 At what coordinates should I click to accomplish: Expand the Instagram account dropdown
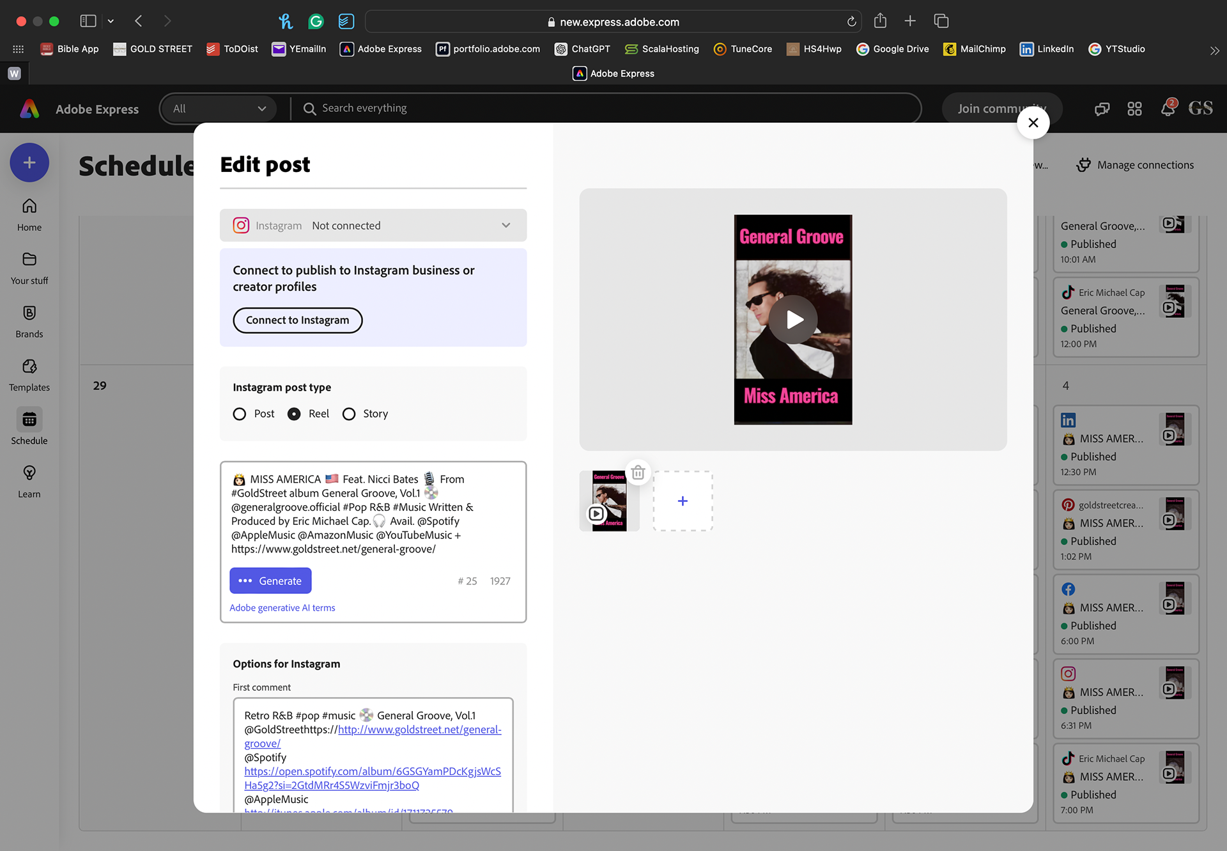(506, 225)
